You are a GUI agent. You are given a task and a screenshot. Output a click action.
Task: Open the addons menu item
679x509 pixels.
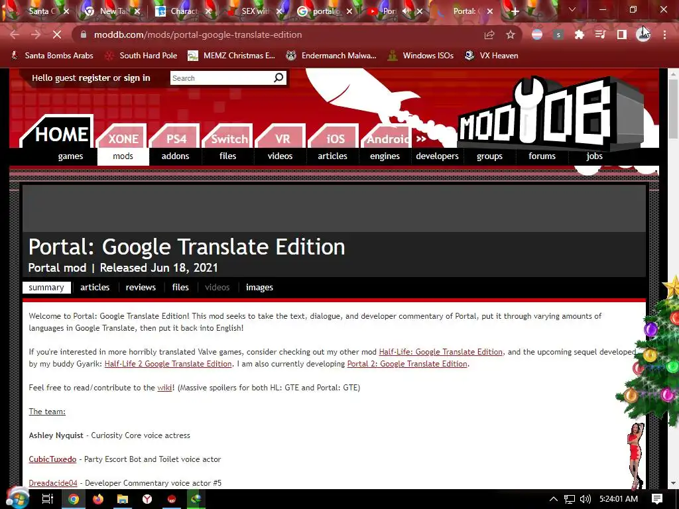(175, 156)
